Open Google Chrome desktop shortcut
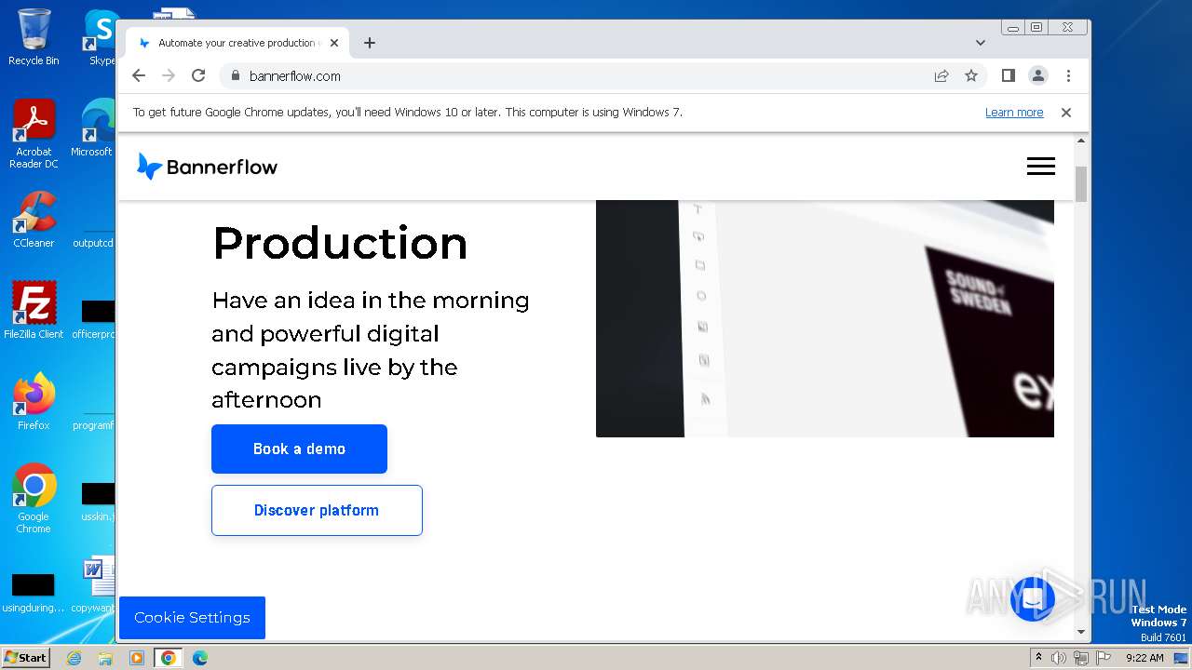This screenshot has height=670, width=1192. pyautogui.click(x=34, y=499)
